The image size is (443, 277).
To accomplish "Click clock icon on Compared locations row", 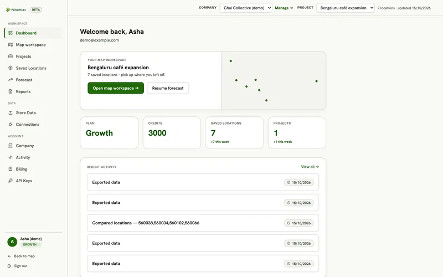I will (x=289, y=223).
